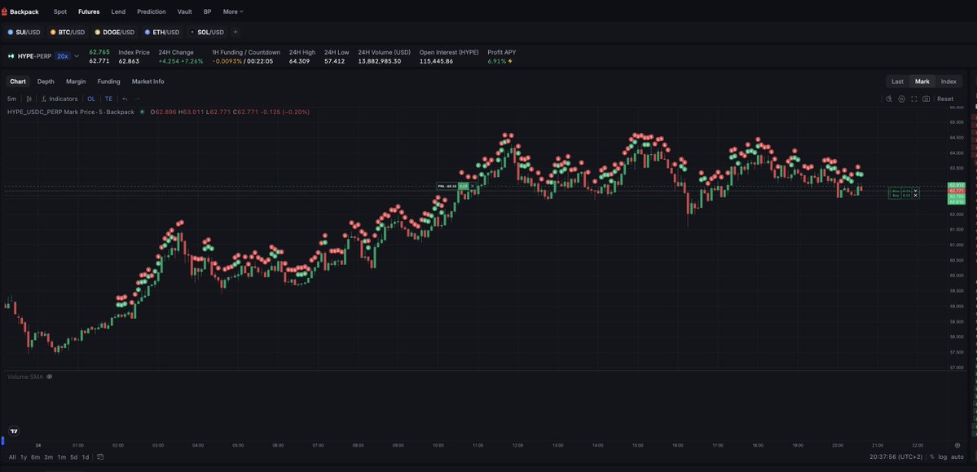Toggle auto scale on price axis
The height and width of the screenshot is (472, 977).
point(957,457)
